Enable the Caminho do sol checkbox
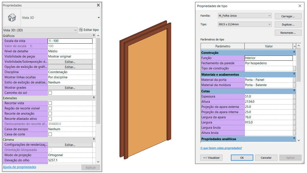Screen dimensions: 307x173 [x=50, y=93]
